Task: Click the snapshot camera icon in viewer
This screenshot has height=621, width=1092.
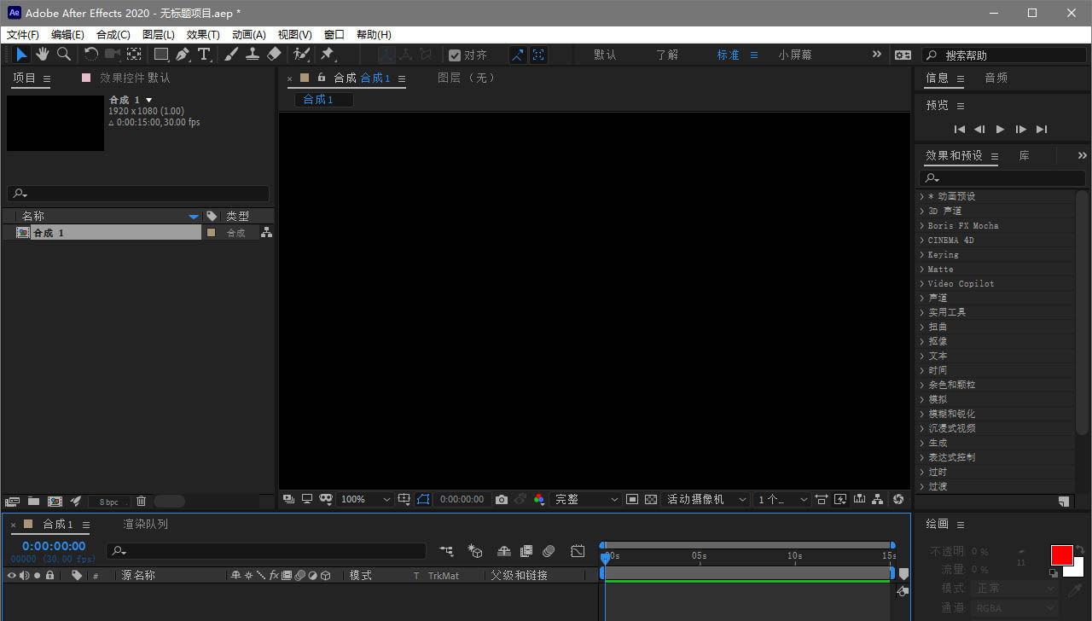Action: pyautogui.click(x=502, y=499)
